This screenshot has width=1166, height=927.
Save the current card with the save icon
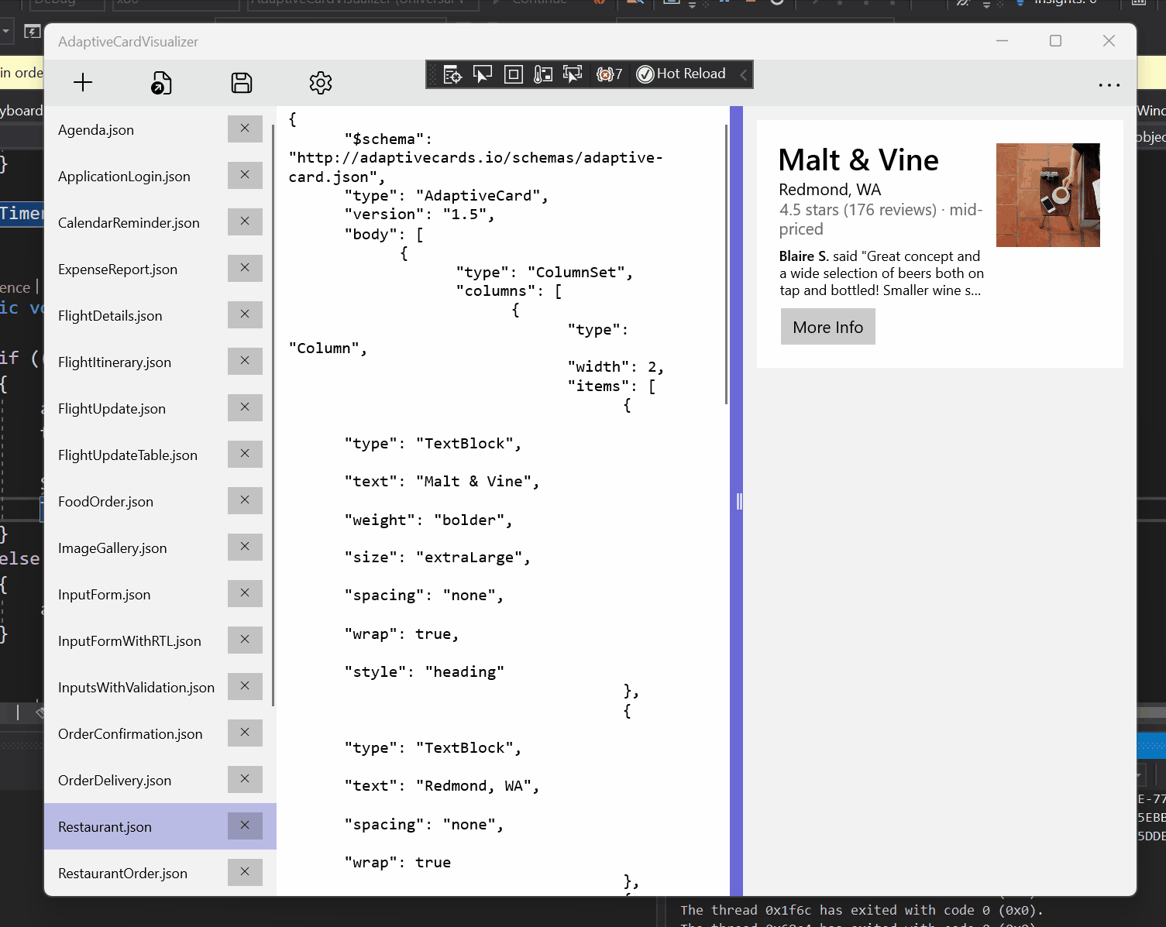coord(241,83)
